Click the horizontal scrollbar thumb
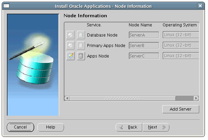 click(123, 98)
